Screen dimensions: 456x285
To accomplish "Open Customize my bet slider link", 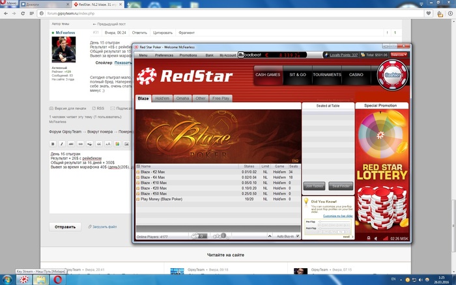I will 337,216.
